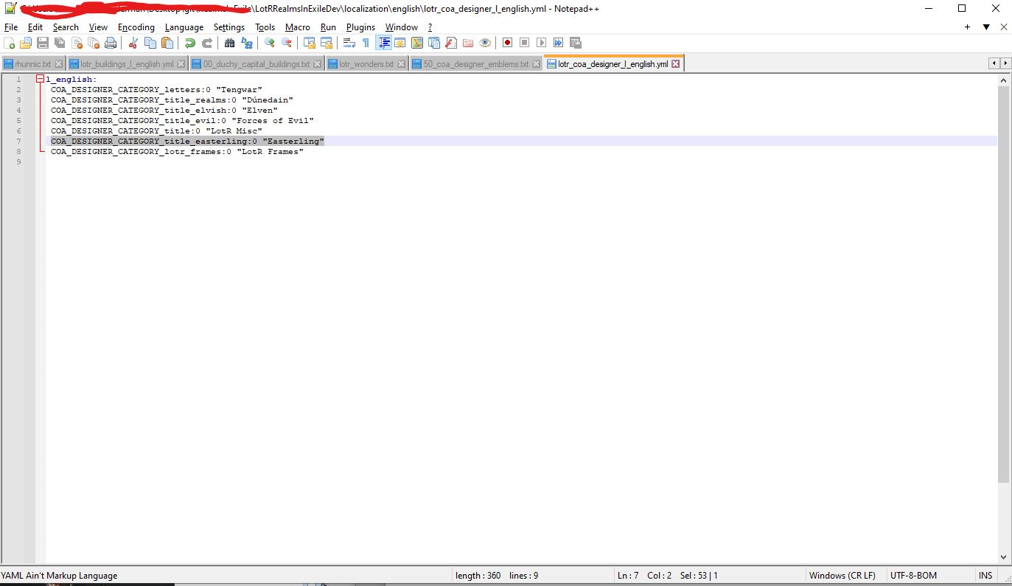Create a new file with New icon
Image resolution: width=1012 pixels, height=586 pixels.
click(x=10, y=43)
